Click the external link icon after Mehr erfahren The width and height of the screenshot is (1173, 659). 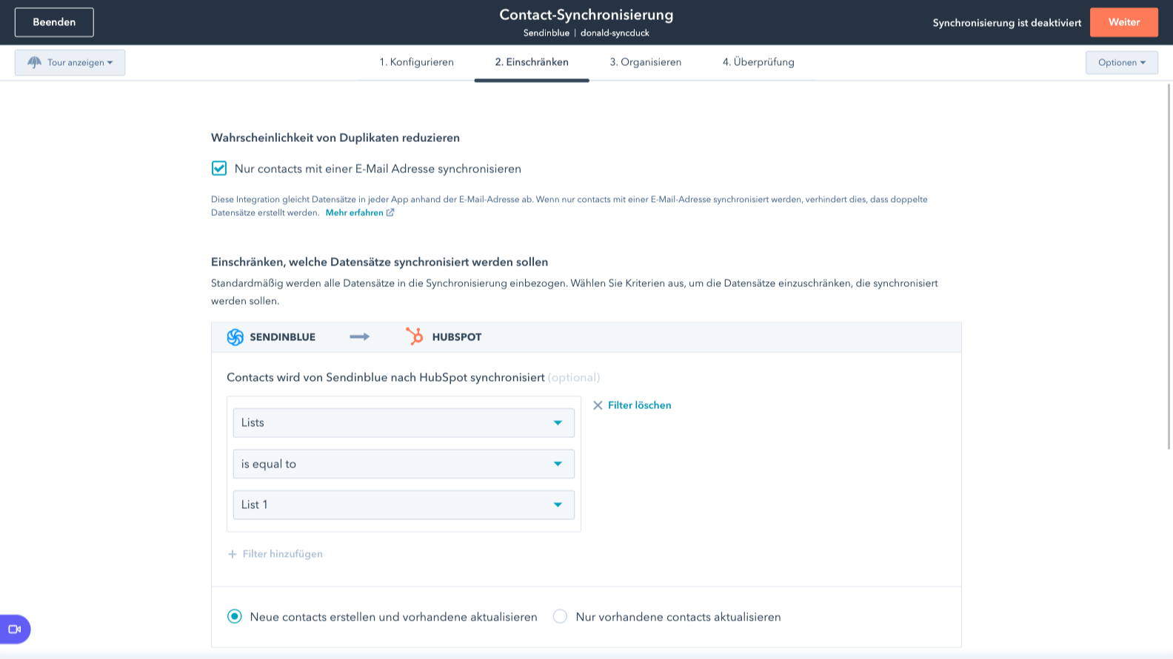pyautogui.click(x=391, y=212)
